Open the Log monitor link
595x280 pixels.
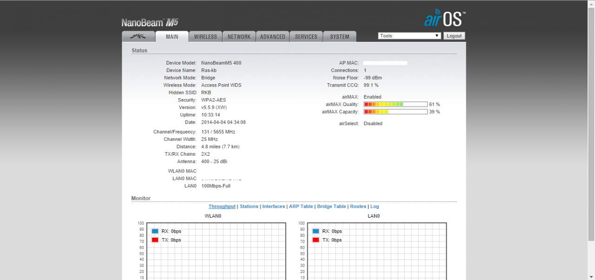coord(374,207)
